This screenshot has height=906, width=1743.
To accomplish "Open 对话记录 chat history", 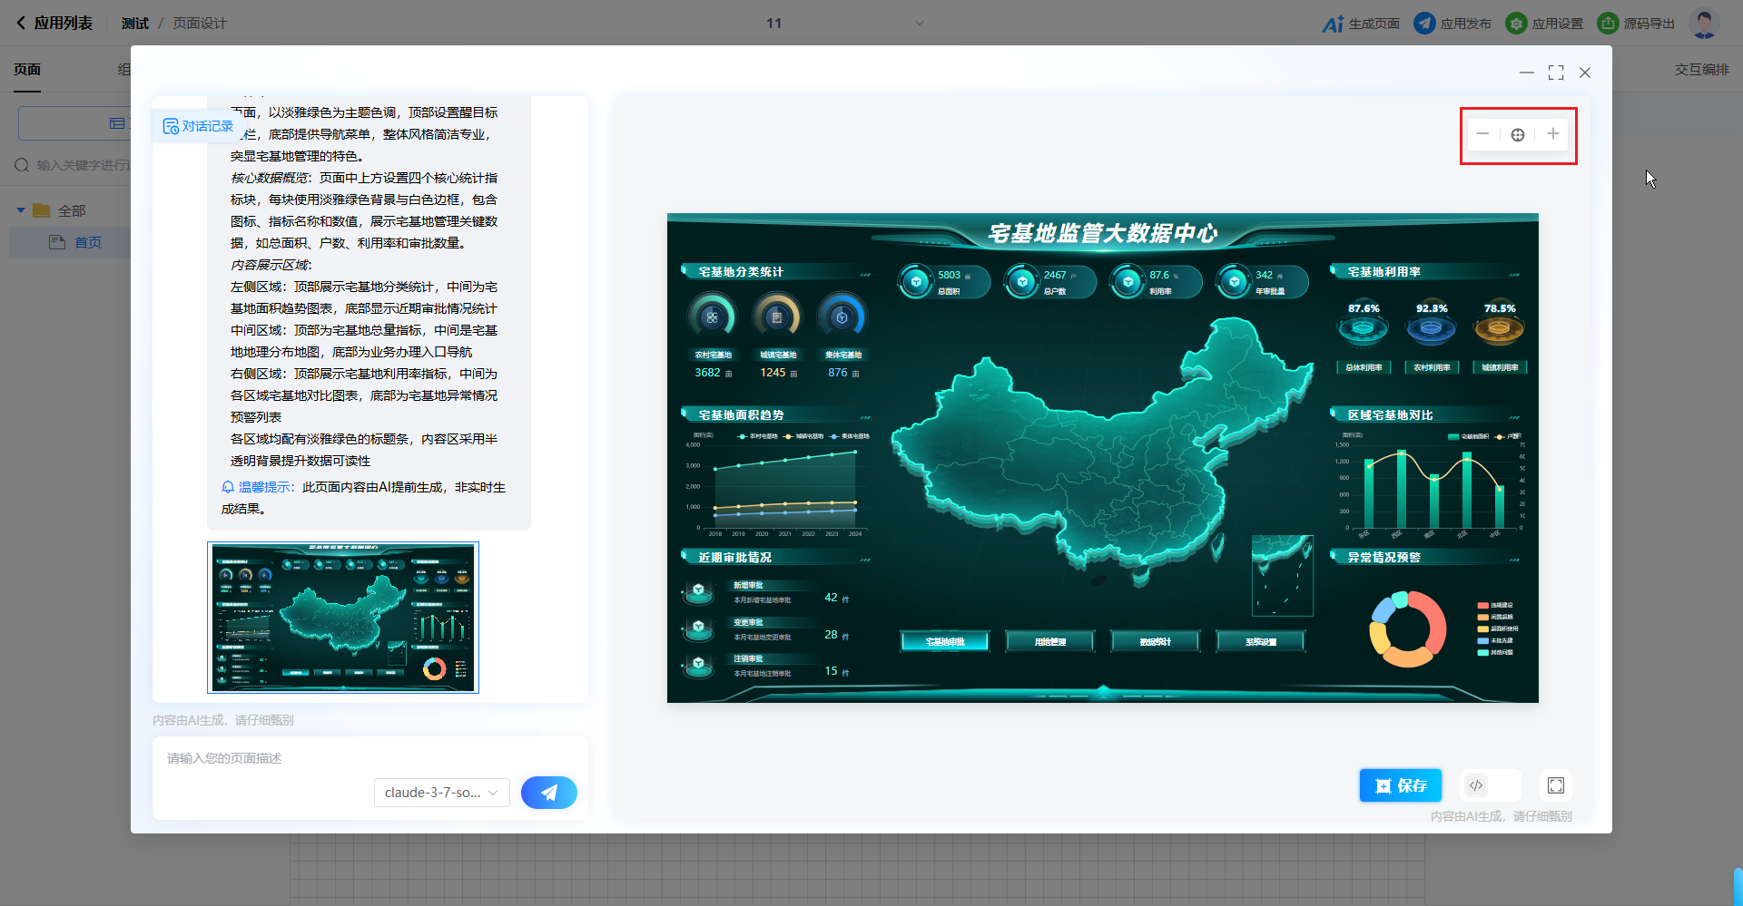I will pos(198,126).
